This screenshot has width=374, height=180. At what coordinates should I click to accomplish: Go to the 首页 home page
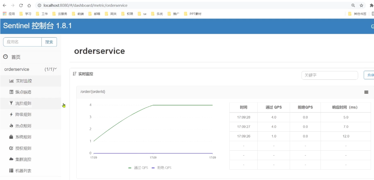(x=16, y=57)
